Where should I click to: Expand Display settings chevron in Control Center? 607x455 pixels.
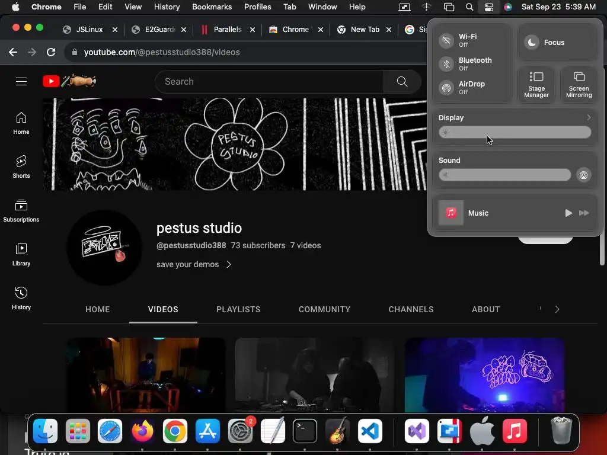pos(589,117)
